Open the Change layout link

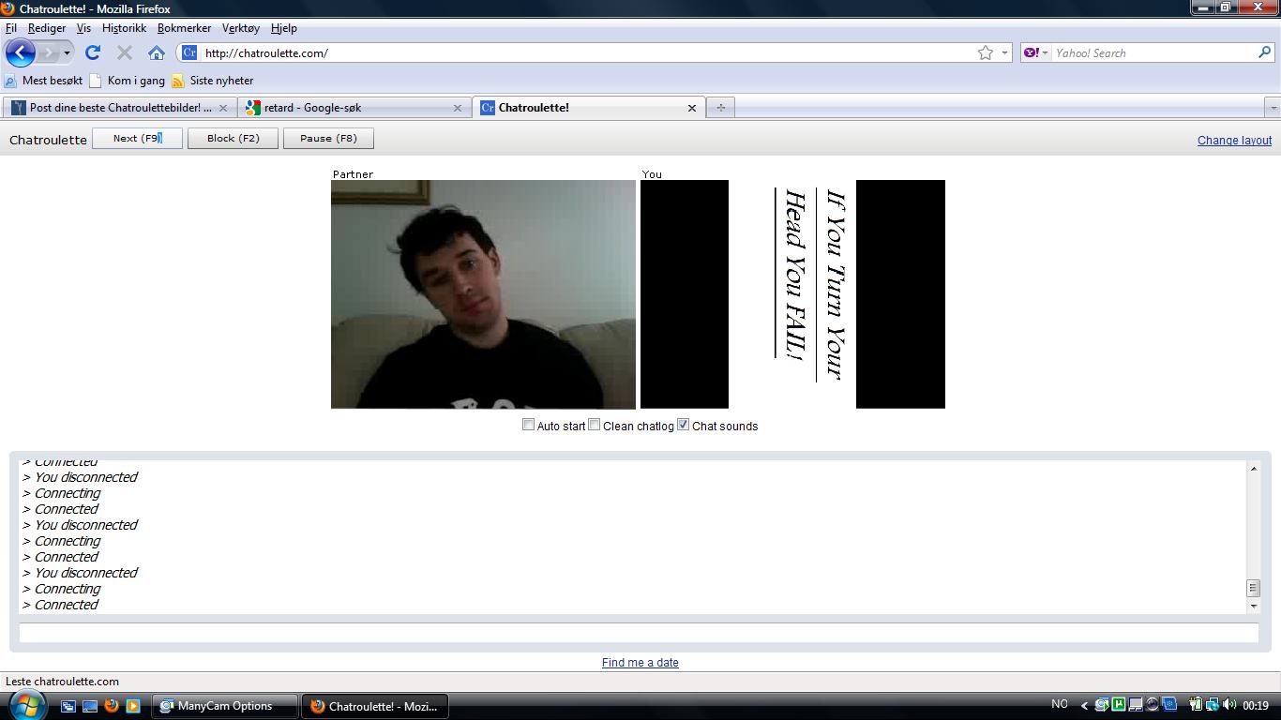pyautogui.click(x=1234, y=141)
